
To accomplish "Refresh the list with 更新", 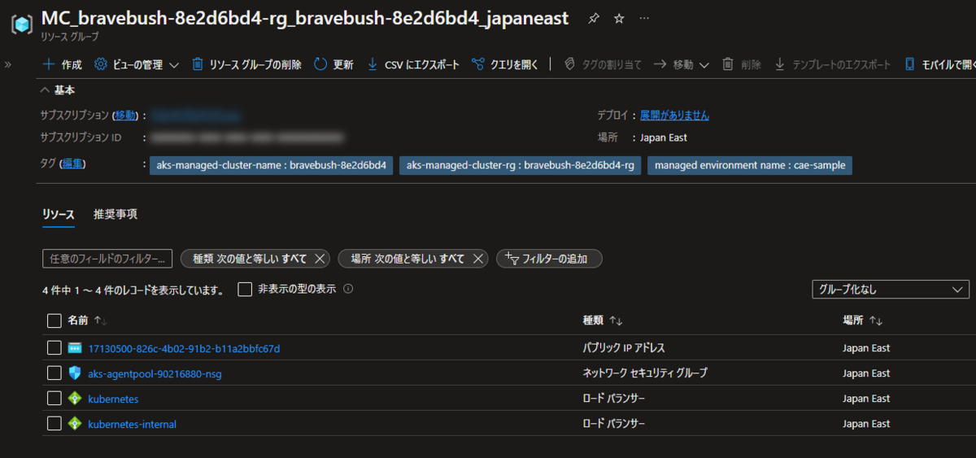I will pyautogui.click(x=333, y=64).
